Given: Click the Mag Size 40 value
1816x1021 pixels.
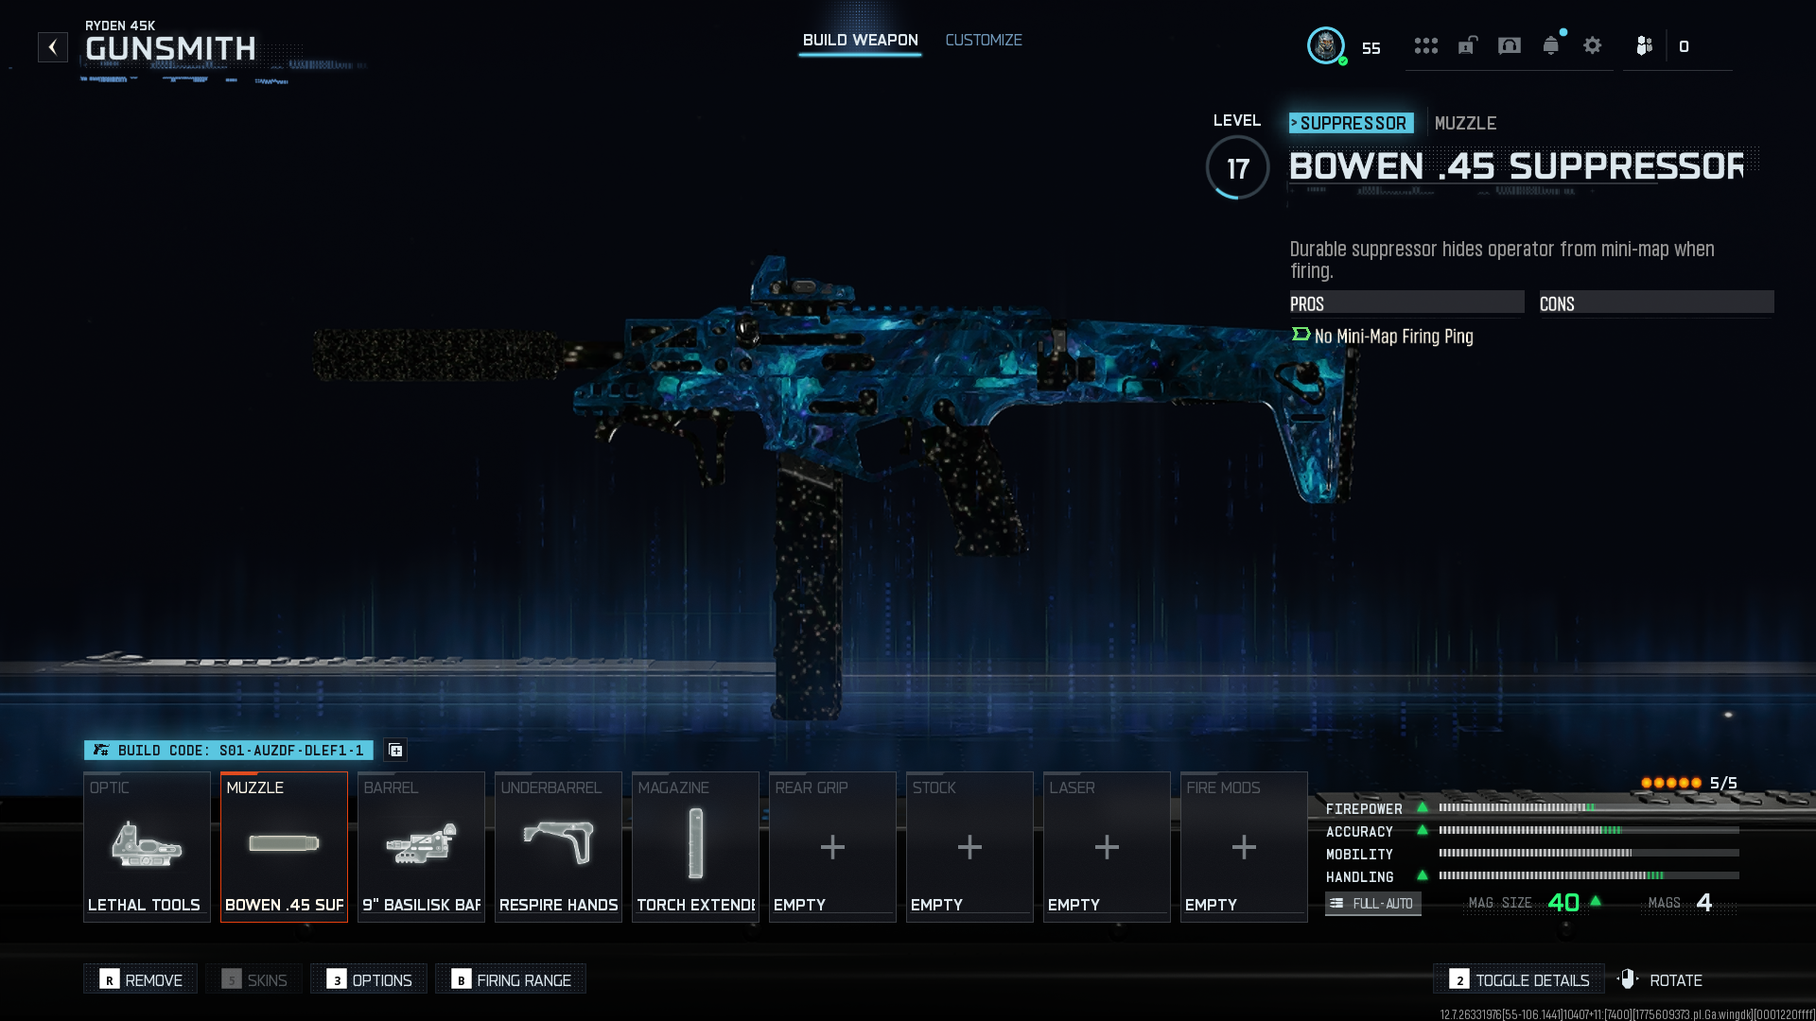Looking at the screenshot, I should click(1563, 903).
